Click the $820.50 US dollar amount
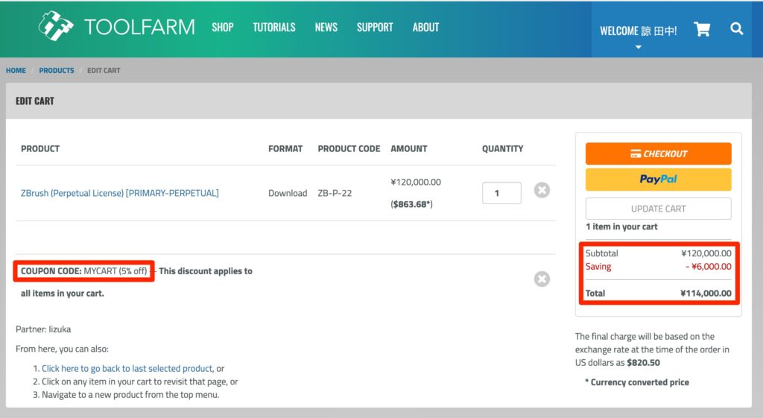Image resolution: width=763 pixels, height=418 pixels. coord(643,363)
